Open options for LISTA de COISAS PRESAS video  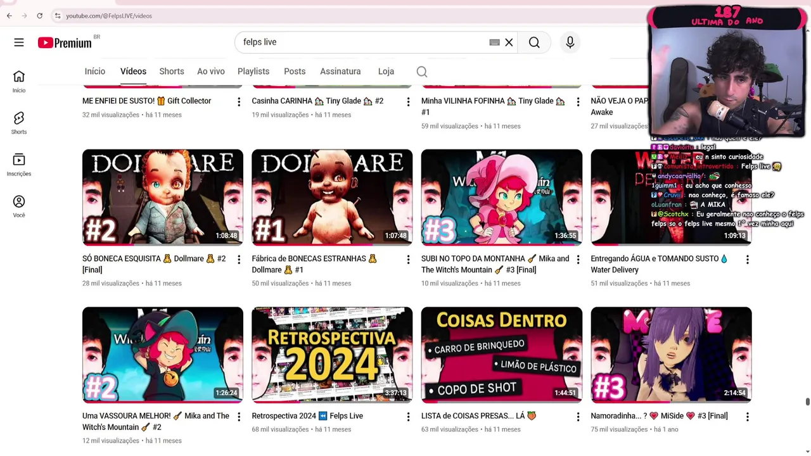click(578, 417)
